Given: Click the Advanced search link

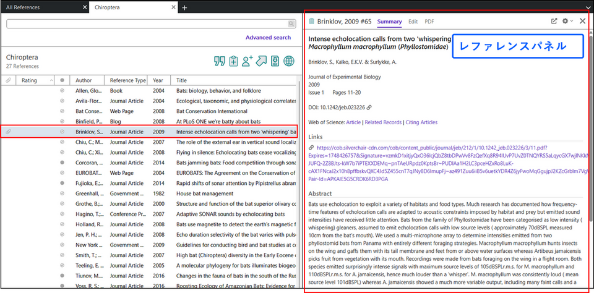Looking at the screenshot, I should click(268, 38).
